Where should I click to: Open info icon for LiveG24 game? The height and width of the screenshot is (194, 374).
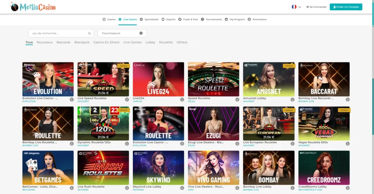click(x=182, y=100)
